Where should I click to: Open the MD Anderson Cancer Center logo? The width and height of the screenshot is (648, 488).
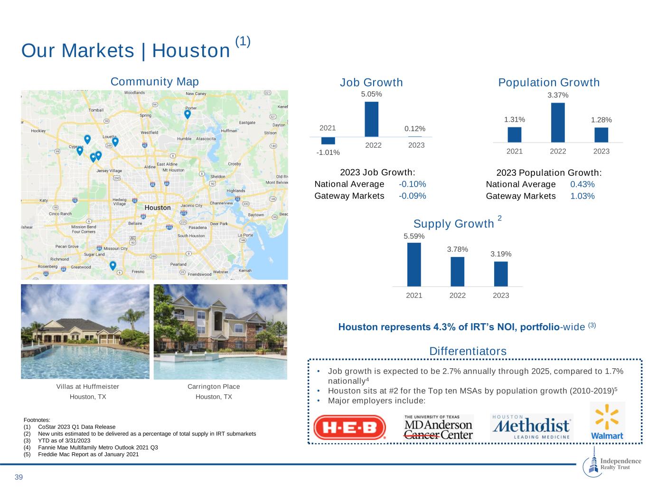(438, 427)
